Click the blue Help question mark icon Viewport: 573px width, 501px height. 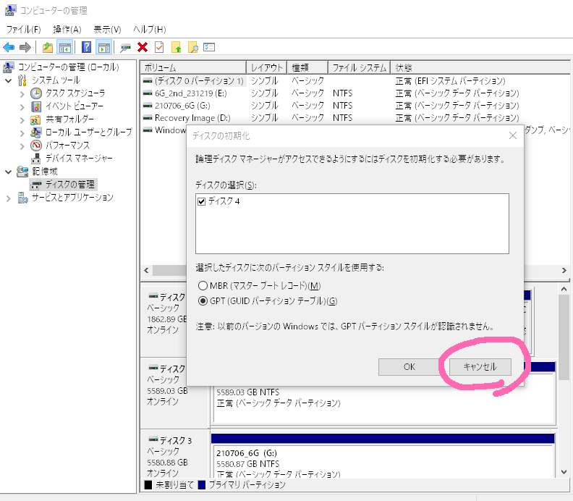[86, 47]
